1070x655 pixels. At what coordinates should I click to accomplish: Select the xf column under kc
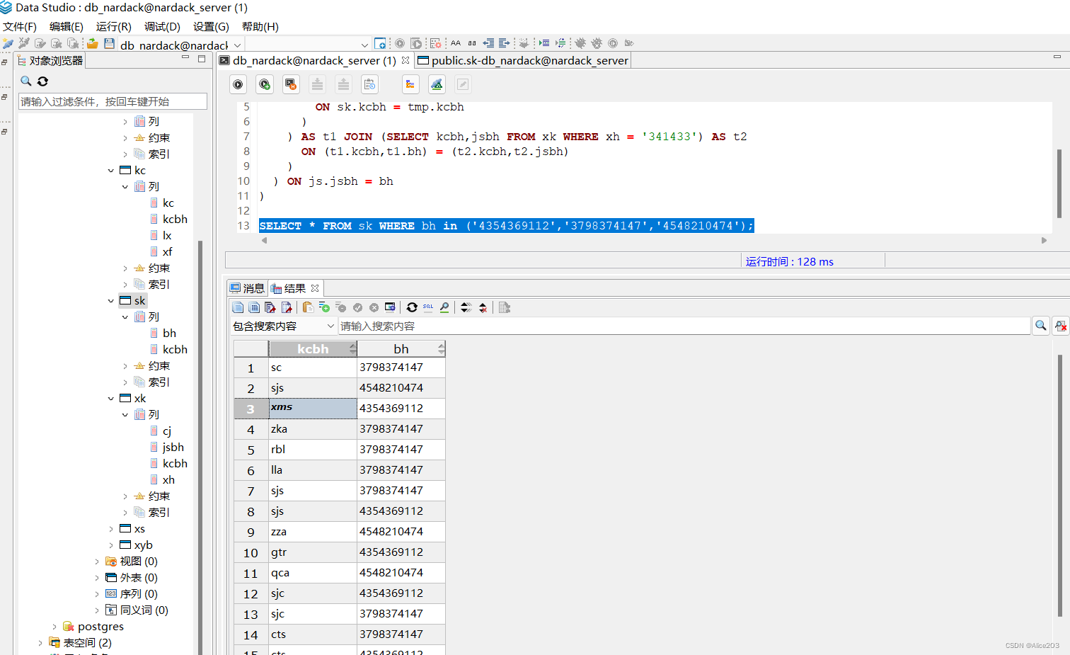tap(168, 252)
